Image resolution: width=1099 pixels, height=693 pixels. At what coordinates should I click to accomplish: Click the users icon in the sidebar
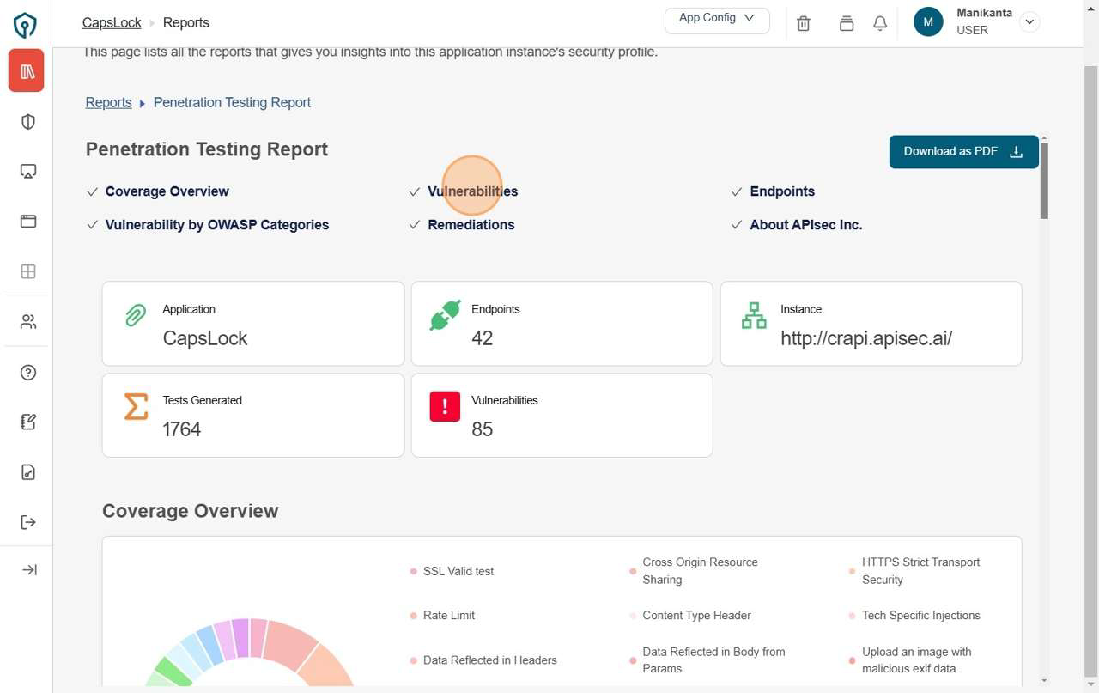point(27,322)
